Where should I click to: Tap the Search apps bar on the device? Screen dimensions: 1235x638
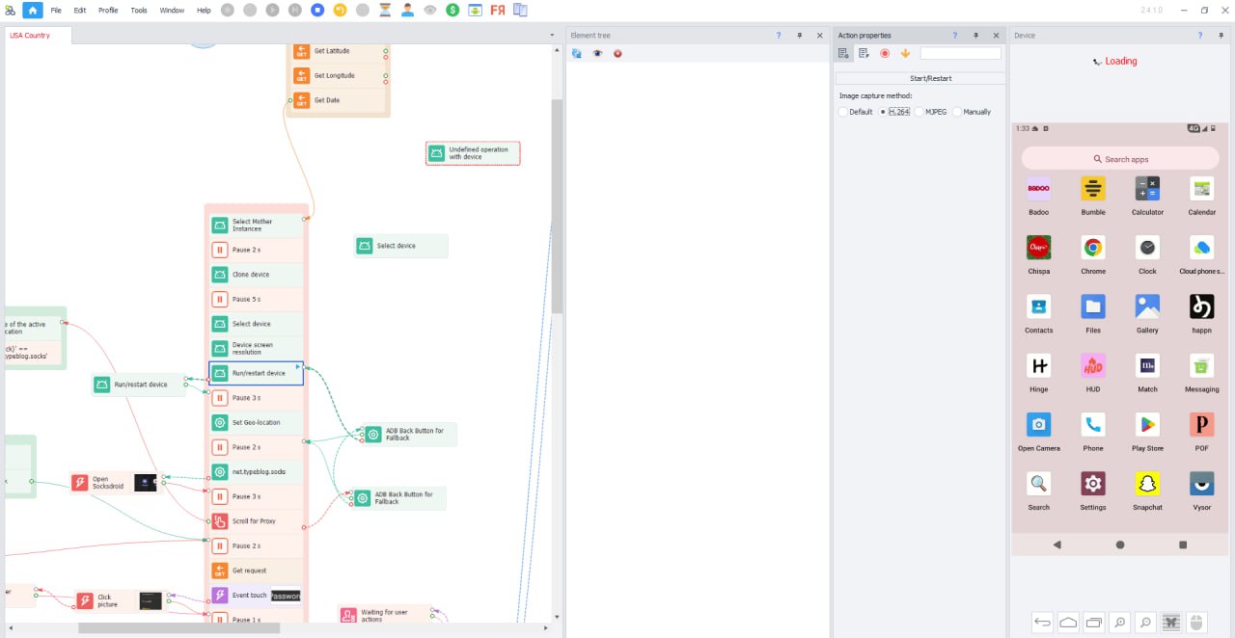click(x=1120, y=159)
